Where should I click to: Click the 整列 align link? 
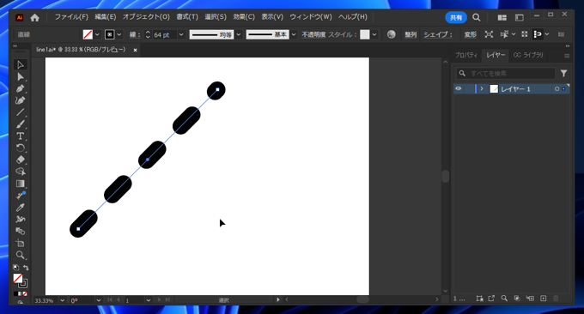[x=411, y=34]
